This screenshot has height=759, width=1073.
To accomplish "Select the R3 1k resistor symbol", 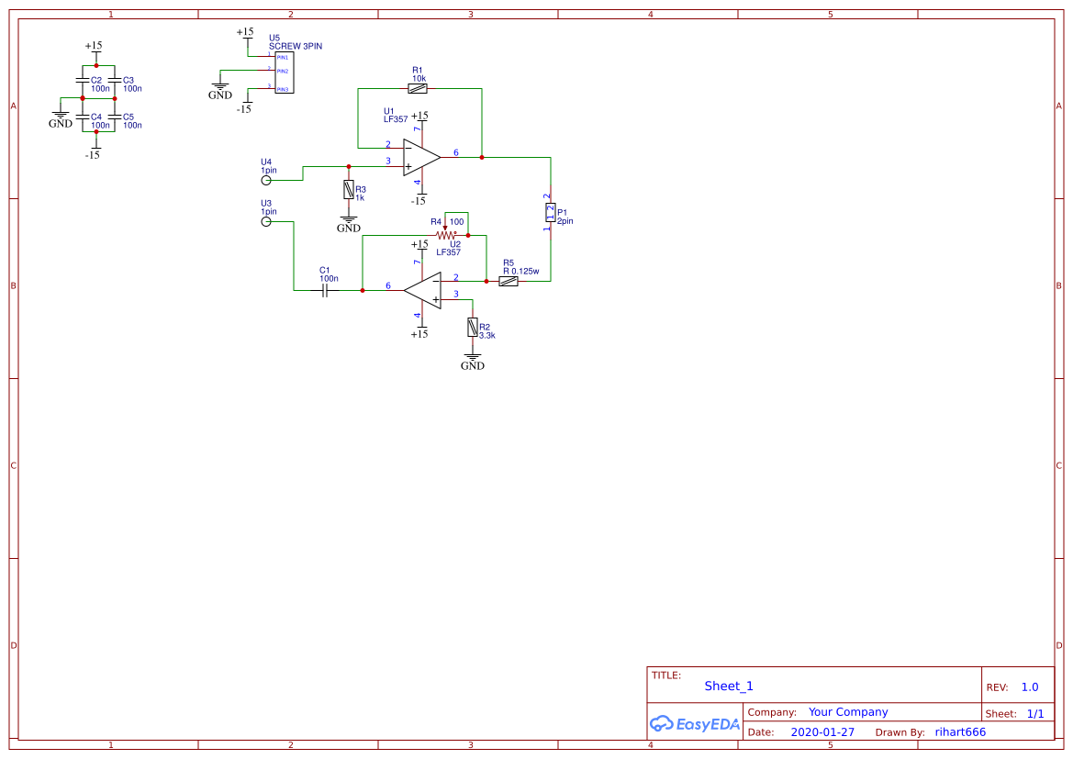I will pos(348,190).
